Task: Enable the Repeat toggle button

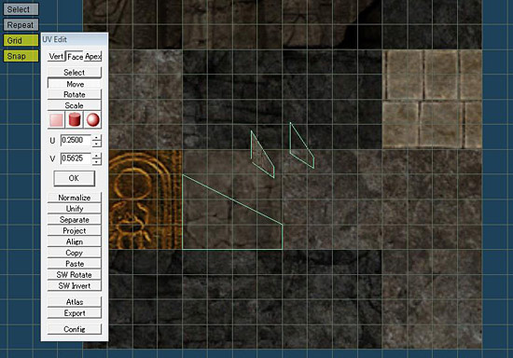Action: (21, 25)
